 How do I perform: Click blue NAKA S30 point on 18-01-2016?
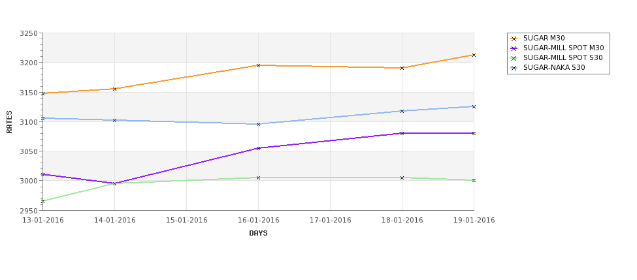(x=402, y=111)
